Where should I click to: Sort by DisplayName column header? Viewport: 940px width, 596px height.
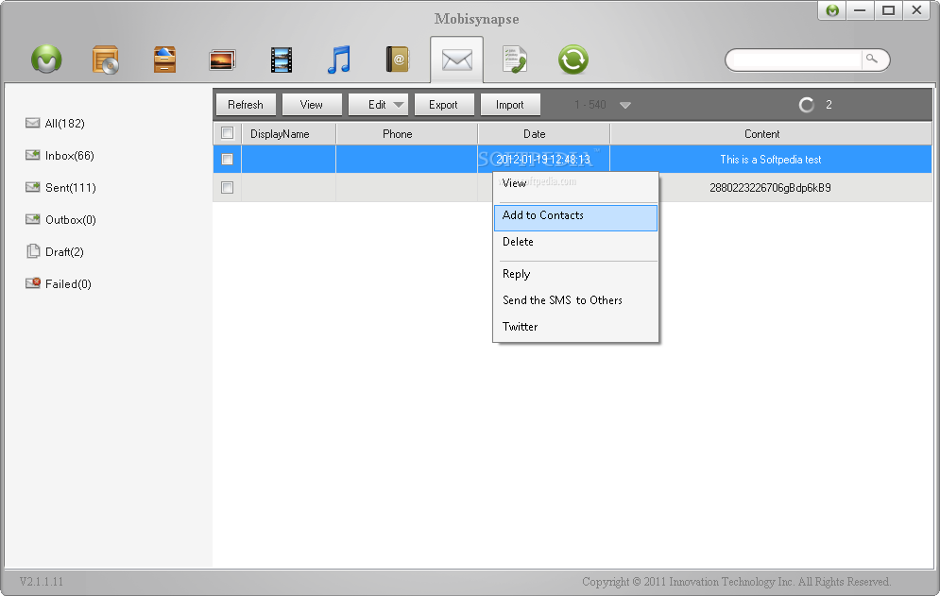[288, 134]
